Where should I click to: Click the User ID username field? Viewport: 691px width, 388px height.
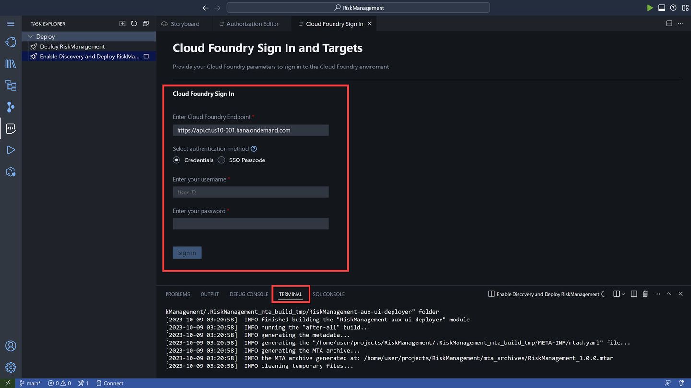(250, 192)
